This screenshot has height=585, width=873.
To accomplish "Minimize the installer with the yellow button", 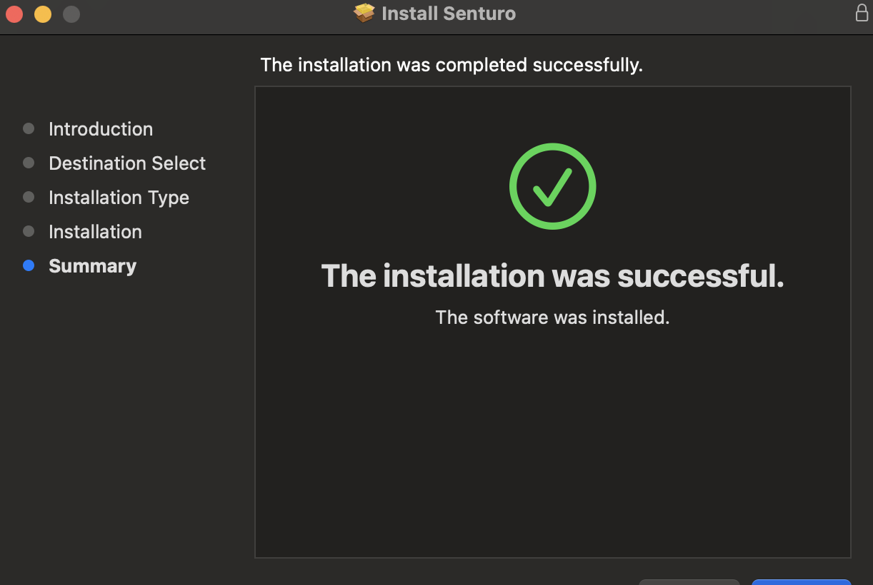I will pos(43,14).
